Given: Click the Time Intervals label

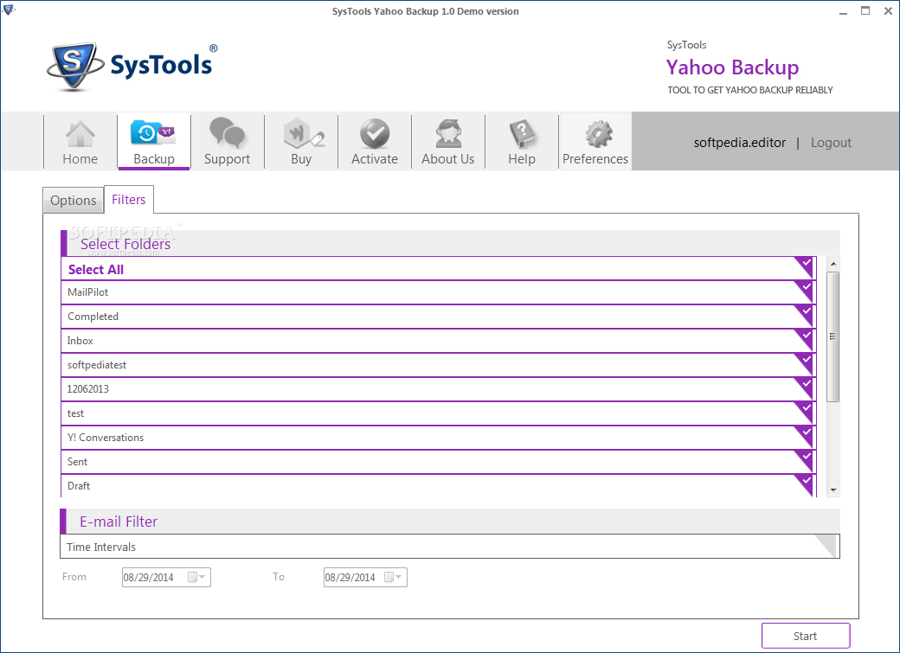Looking at the screenshot, I should (101, 547).
